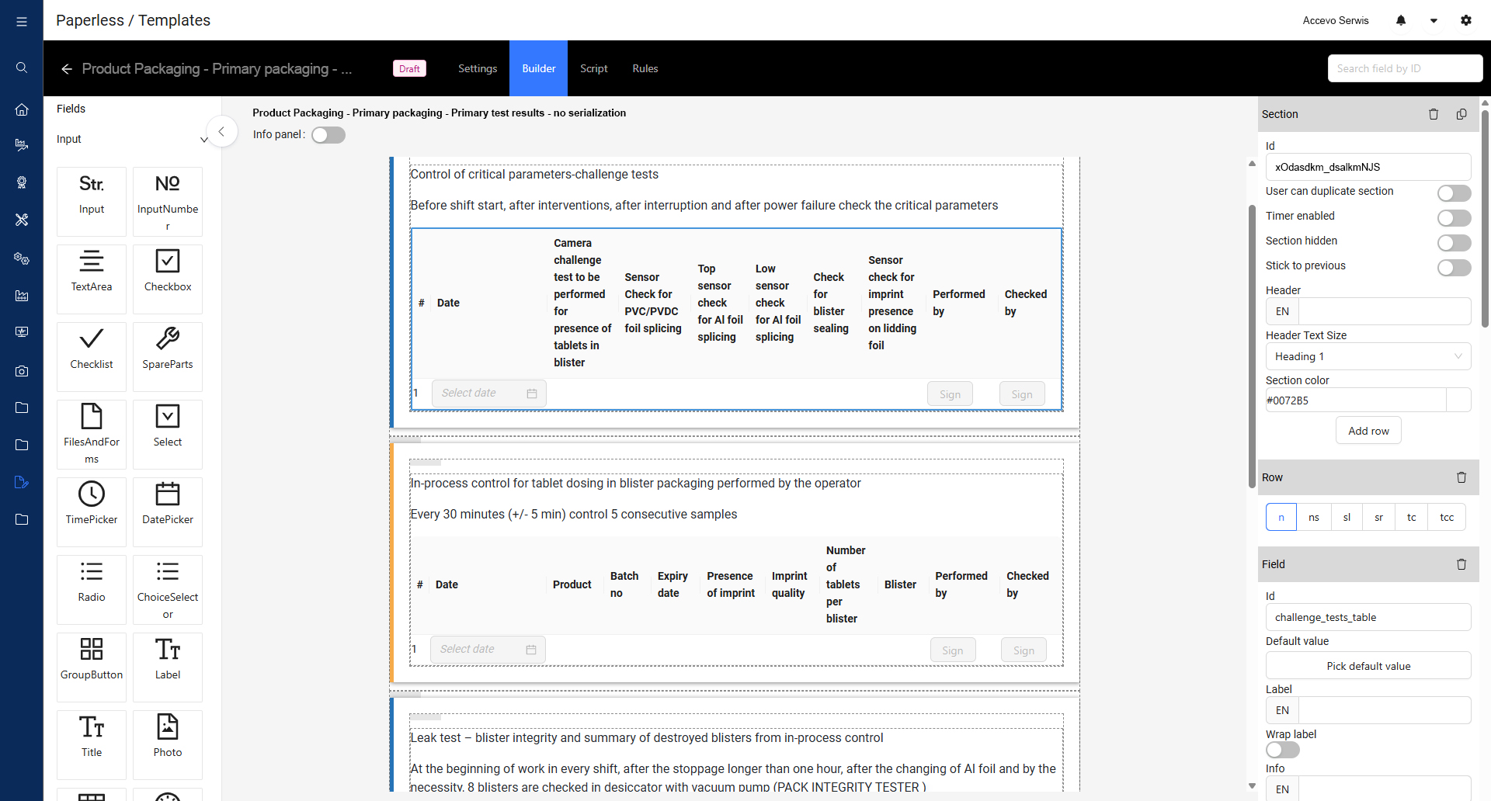
Task: Open user account dropdown arrow
Action: pyautogui.click(x=1434, y=21)
